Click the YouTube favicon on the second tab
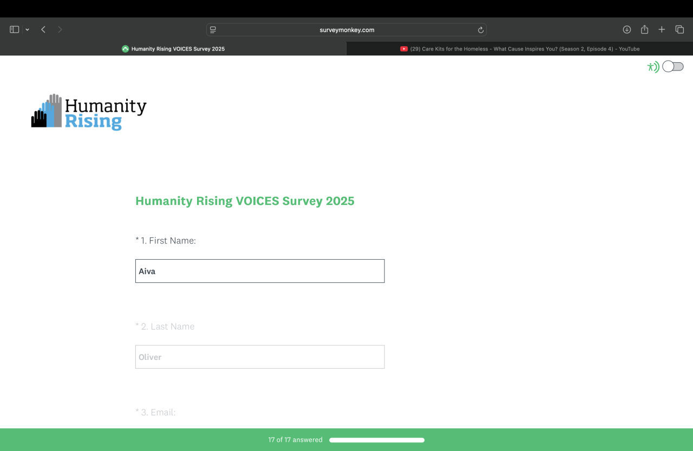The width and height of the screenshot is (693, 451). [404, 49]
